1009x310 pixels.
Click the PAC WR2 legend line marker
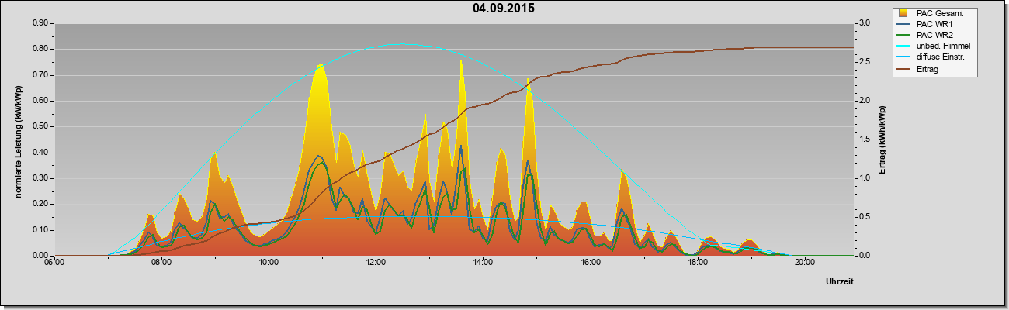tap(903, 35)
